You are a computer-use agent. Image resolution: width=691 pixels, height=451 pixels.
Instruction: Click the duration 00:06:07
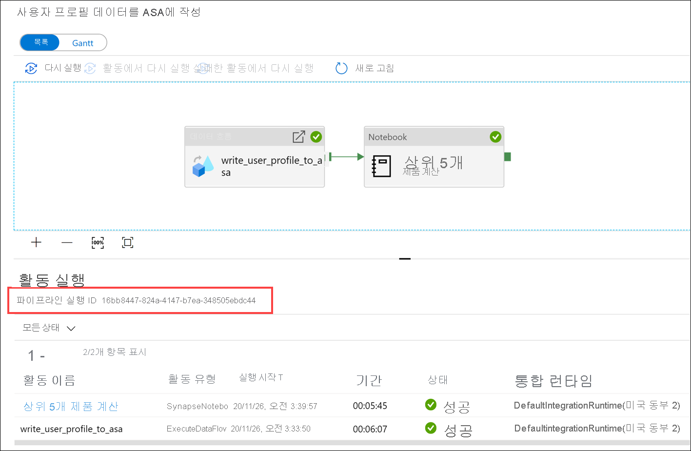[370, 429]
